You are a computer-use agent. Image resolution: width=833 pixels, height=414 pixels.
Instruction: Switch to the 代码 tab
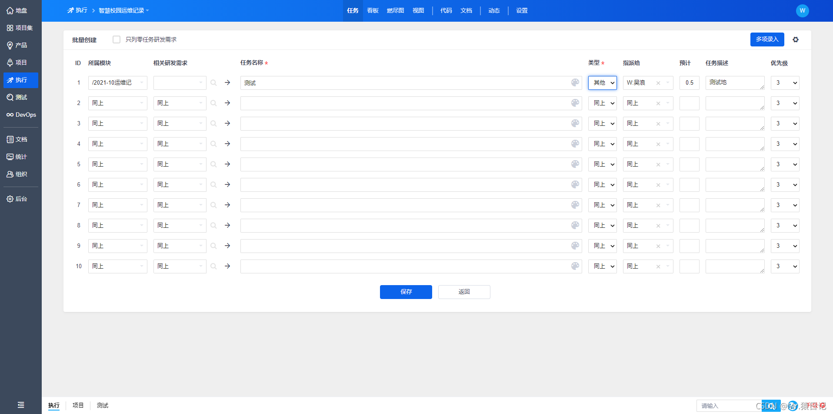[446, 10]
